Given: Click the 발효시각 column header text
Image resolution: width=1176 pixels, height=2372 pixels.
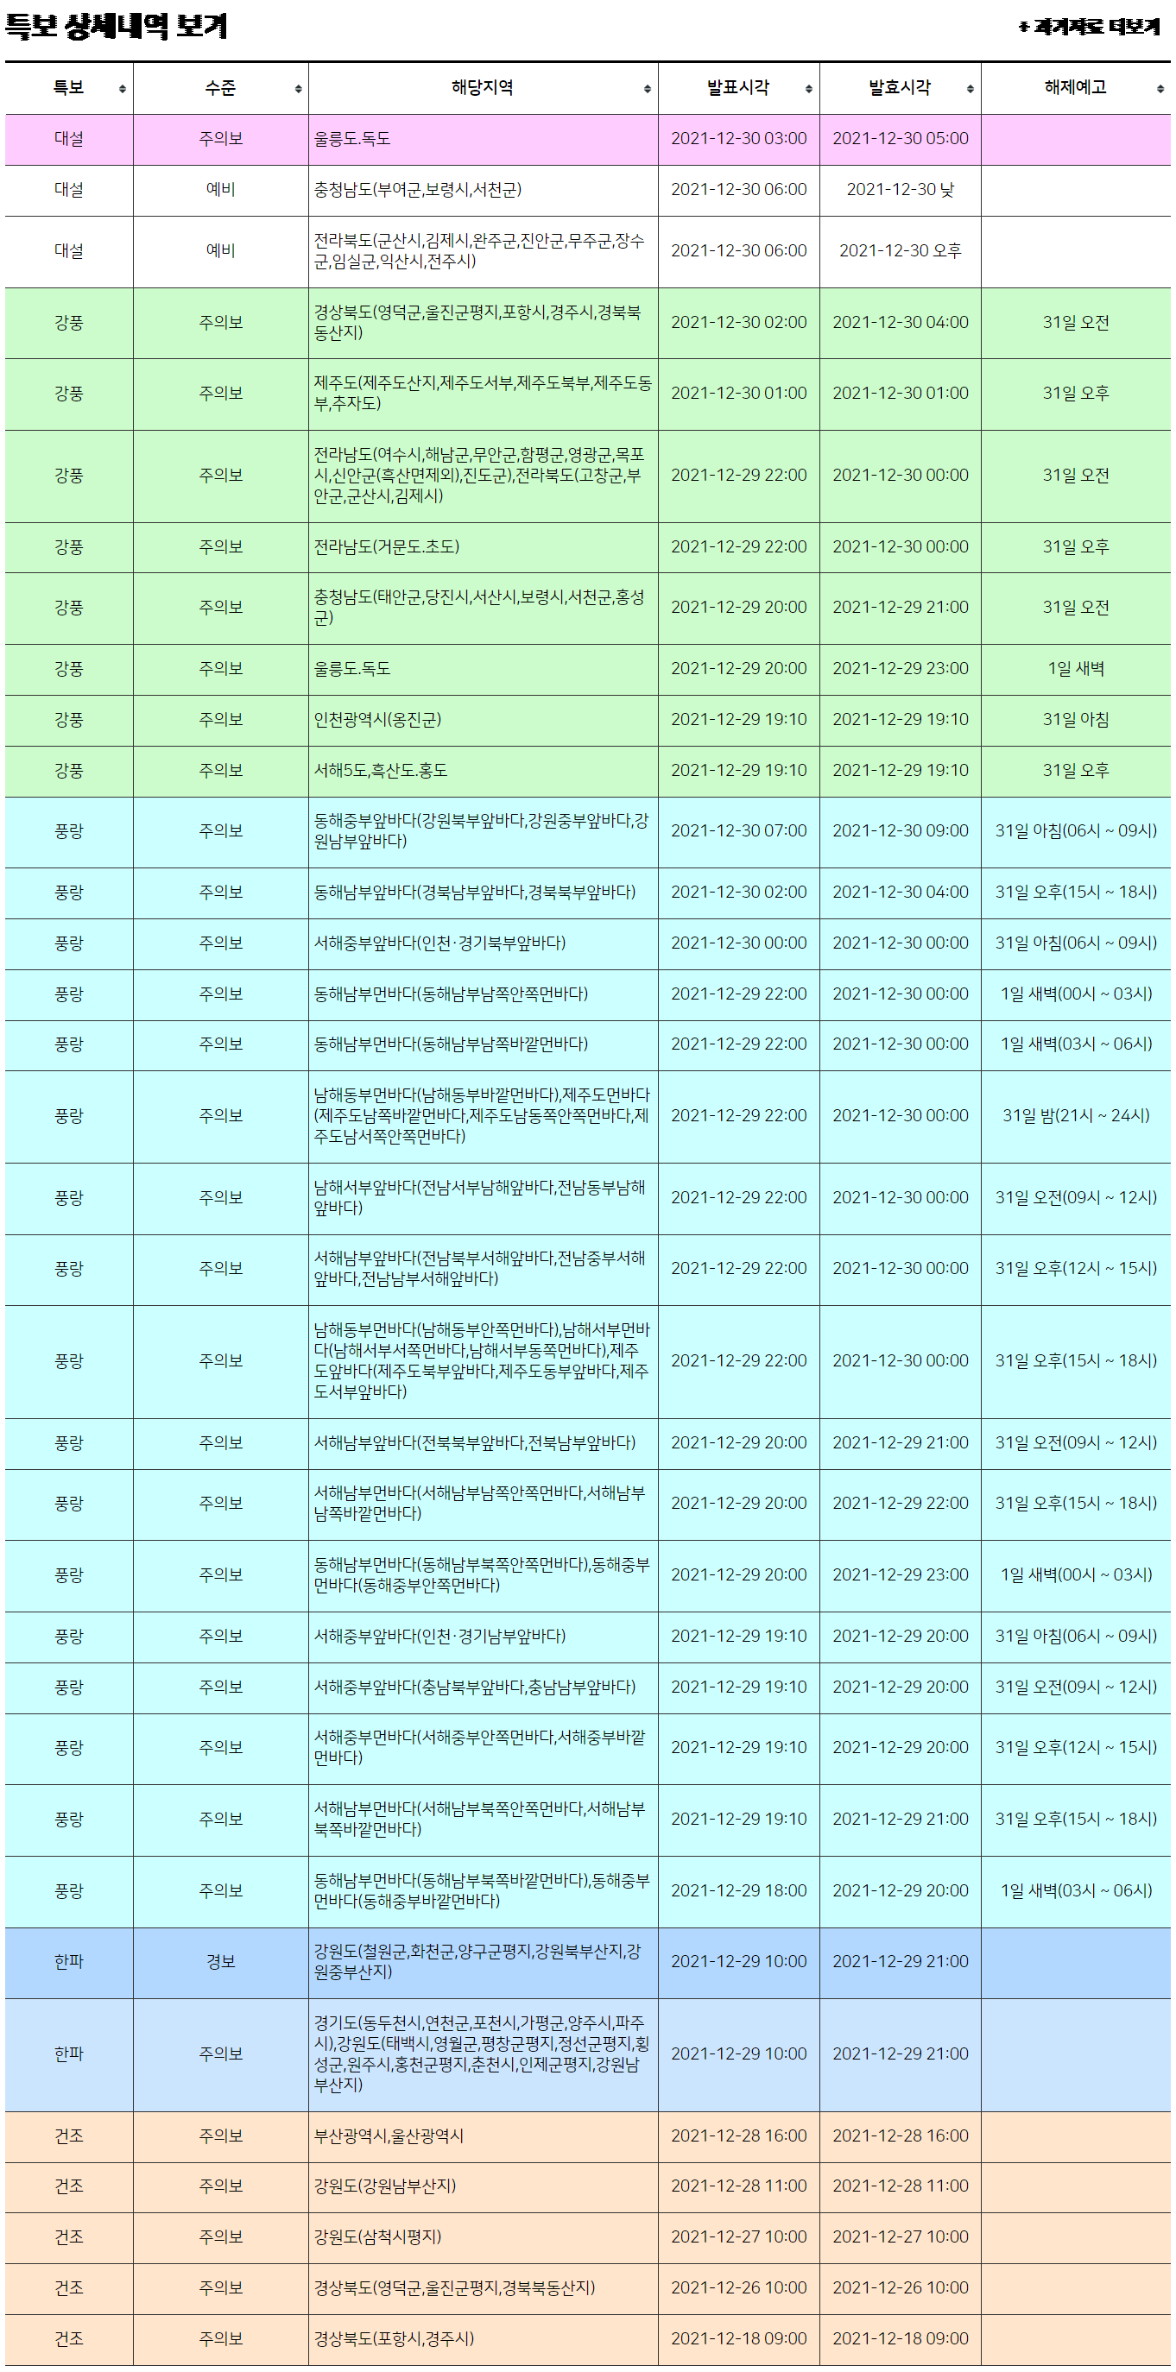Looking at the screenshot, I should (900, 87).
